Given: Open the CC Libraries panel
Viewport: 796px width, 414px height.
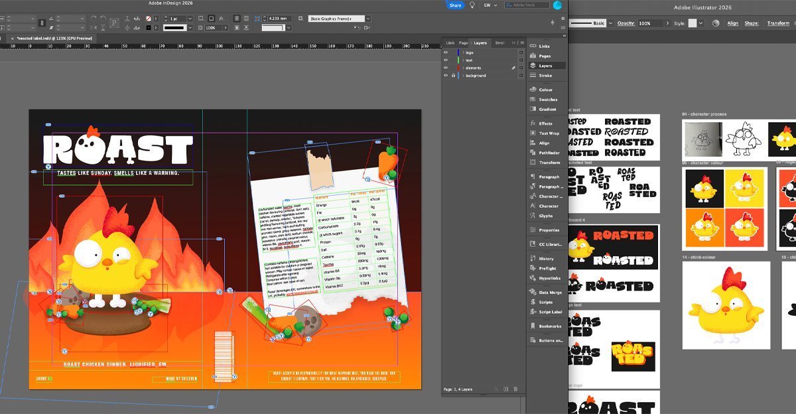Looking at the screenshot, I should click(x=547, y=244).
